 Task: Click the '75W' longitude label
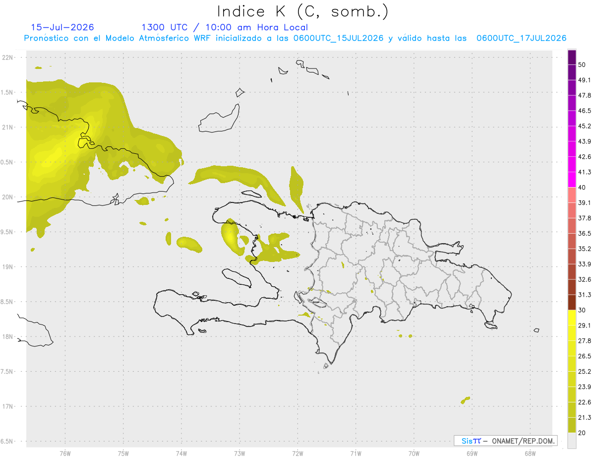123,454
